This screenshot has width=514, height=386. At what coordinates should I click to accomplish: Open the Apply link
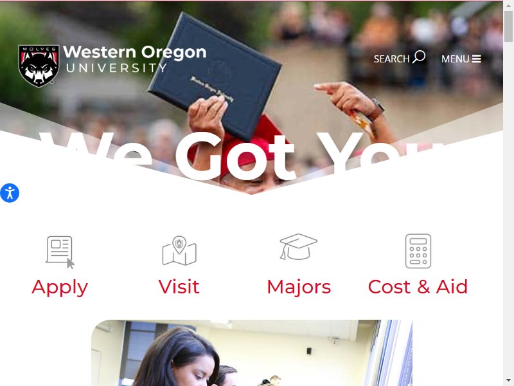[x=60, y=287]
